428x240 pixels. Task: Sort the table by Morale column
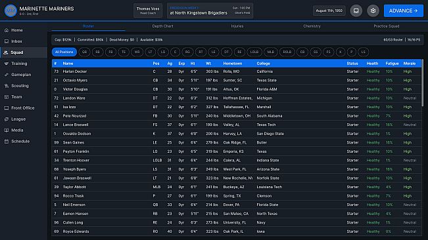[x=410, y=64]
